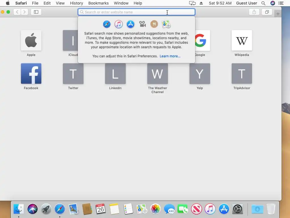Viewport: 290px width, 218px height.
Task: Launch Siri from the Dock
Action: pos(32,209)
